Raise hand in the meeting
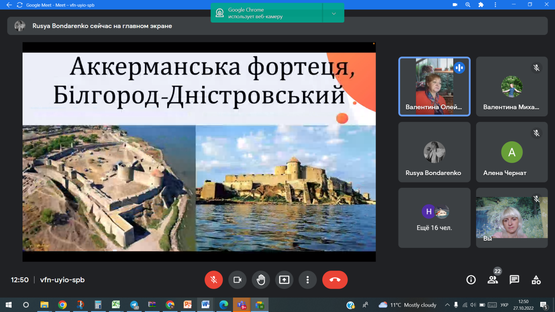 [x=261, y=280]
